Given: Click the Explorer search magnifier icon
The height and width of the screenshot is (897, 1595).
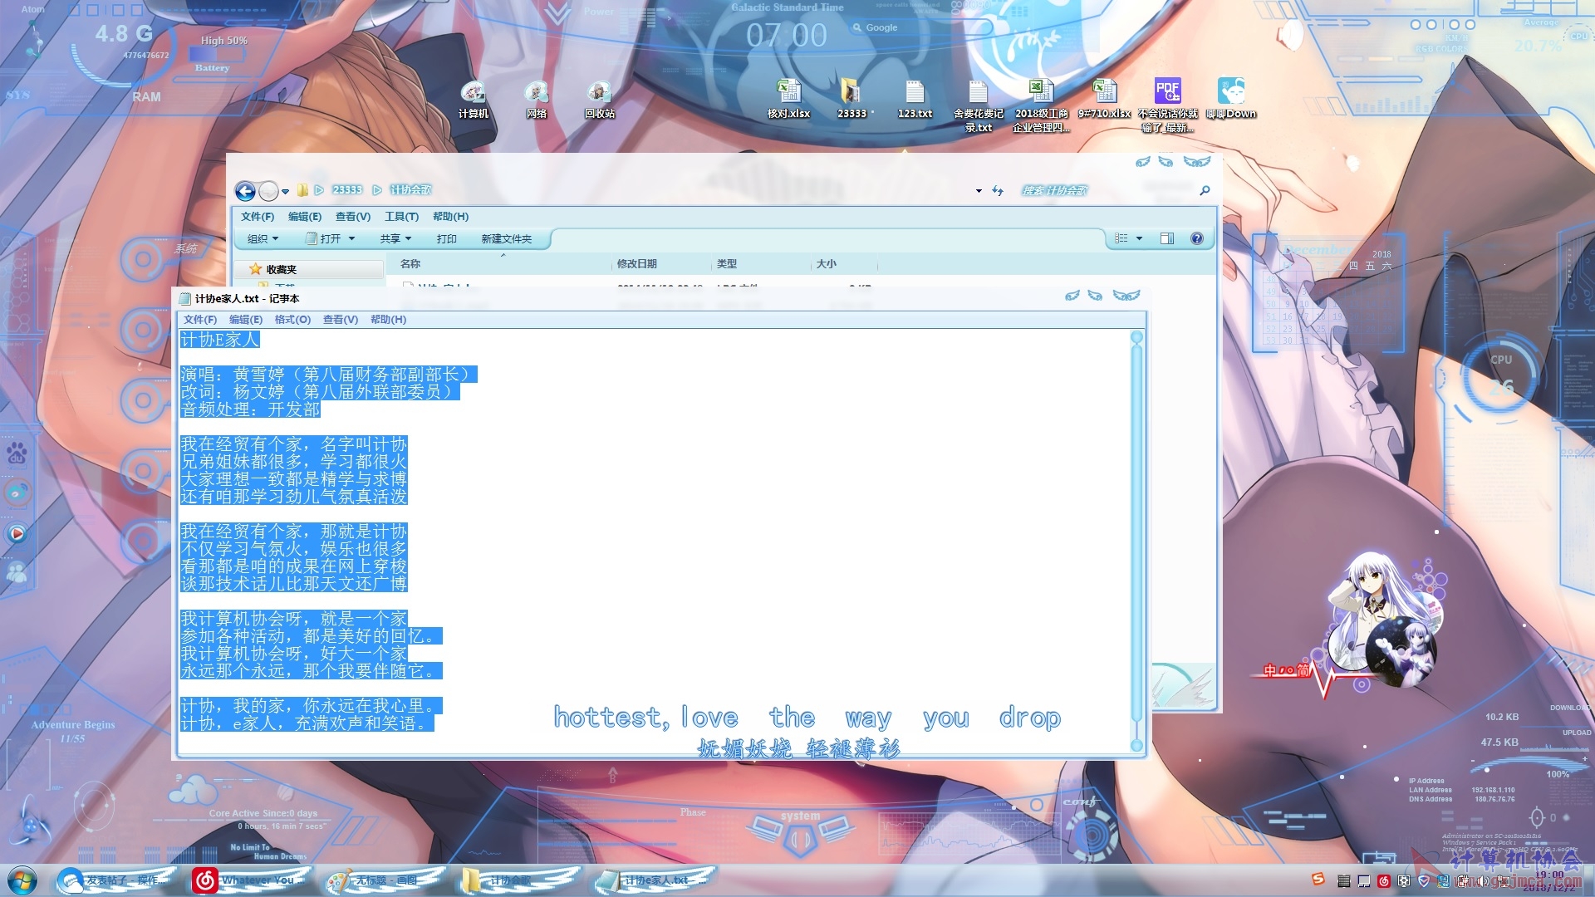Looking at the screenshot, I should point(1205,191).
